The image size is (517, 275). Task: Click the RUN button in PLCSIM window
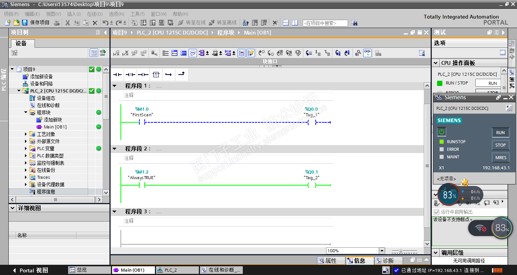pos(500,133)
